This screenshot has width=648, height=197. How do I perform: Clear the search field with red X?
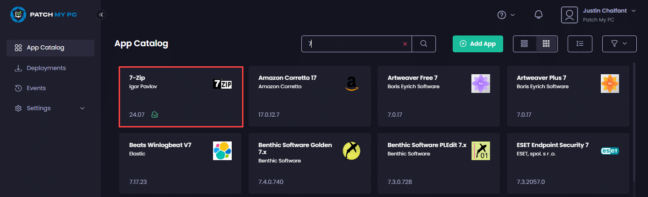pyautogui.click(x=405, y=44)
